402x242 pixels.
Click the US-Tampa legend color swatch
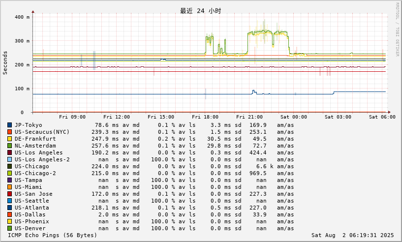pyautogui.click(x=10, y=180)
